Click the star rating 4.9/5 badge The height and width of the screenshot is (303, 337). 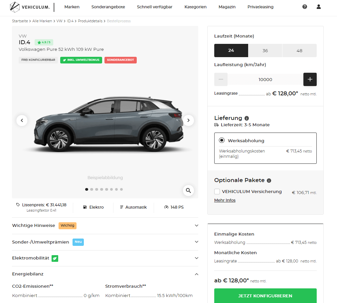click(44, 42)
